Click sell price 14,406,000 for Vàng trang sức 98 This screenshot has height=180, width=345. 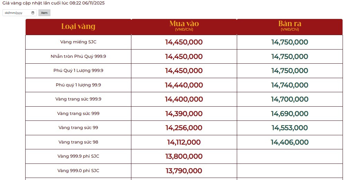(x=290, y=142)
